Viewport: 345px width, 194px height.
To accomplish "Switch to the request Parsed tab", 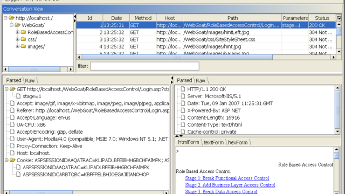I will point(13,80).
